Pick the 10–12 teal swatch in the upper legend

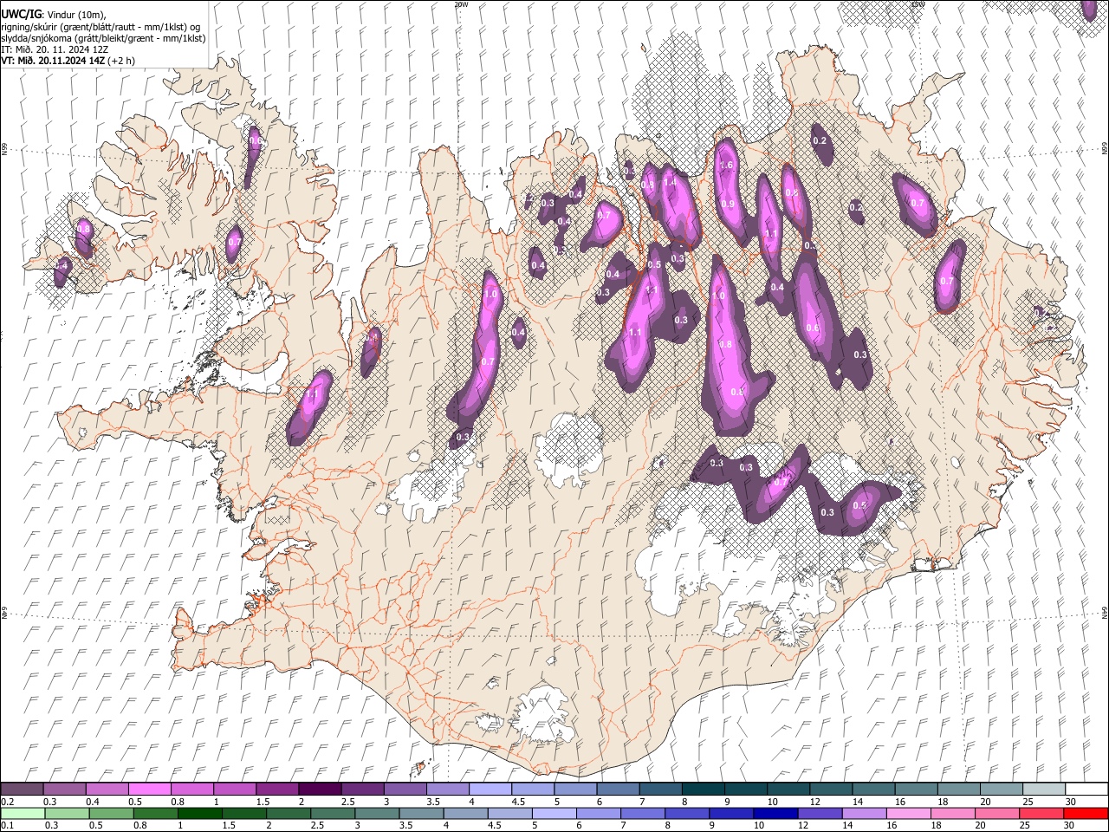[x=788, y=789]
